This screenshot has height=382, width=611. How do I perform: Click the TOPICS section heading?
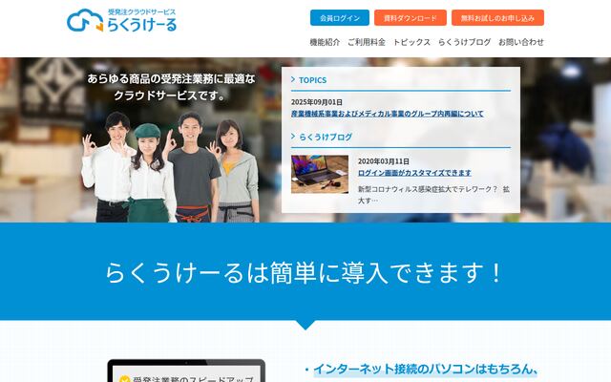point(312,80)
